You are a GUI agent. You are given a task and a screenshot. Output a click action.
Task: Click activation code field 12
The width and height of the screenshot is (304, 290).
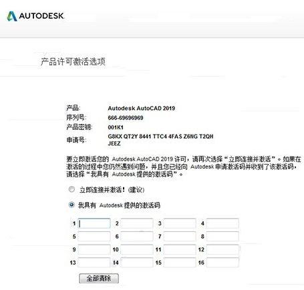click(222, 249)
